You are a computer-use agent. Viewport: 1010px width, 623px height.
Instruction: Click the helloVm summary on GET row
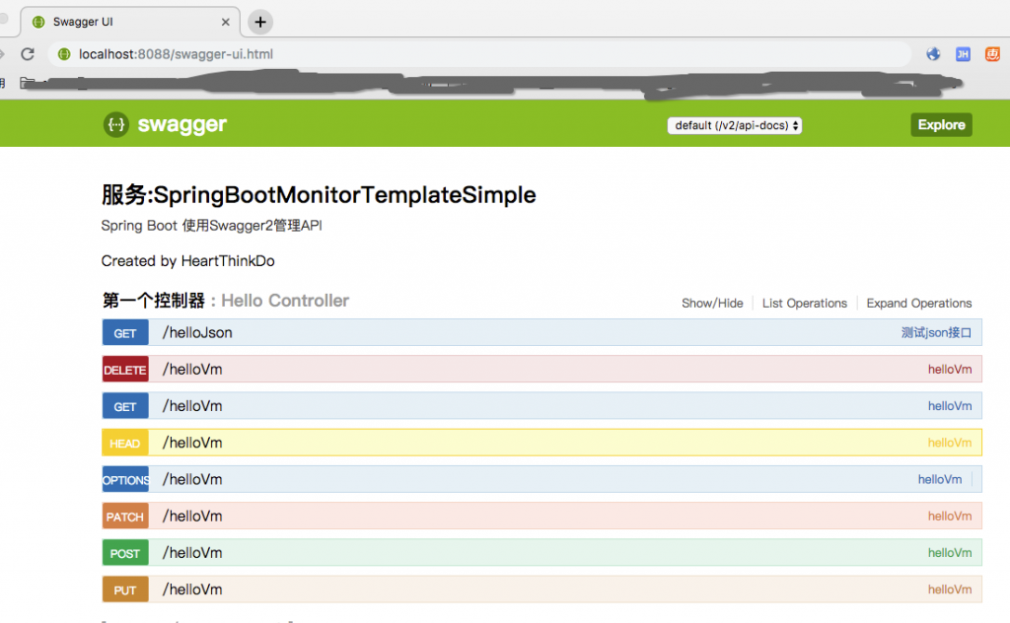(x=950, y=406)
